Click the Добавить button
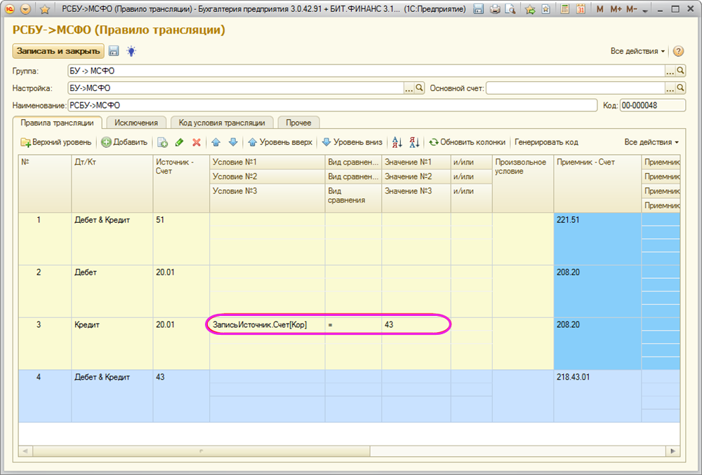Screen dimensions: 702x475 [124, 142]
